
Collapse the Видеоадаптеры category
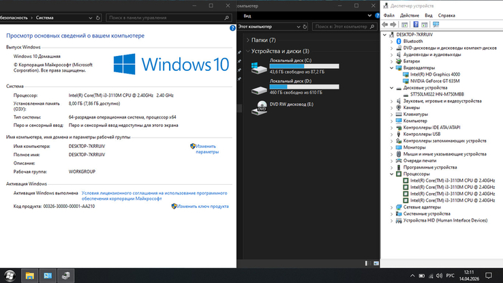pos(391,68)
